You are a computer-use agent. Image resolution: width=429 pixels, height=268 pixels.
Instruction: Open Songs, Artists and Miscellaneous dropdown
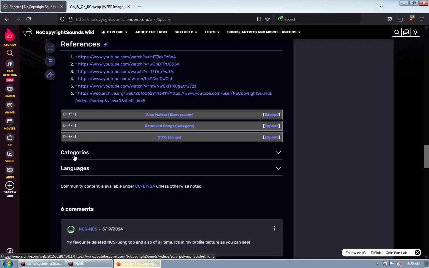(x=264, y=32)
